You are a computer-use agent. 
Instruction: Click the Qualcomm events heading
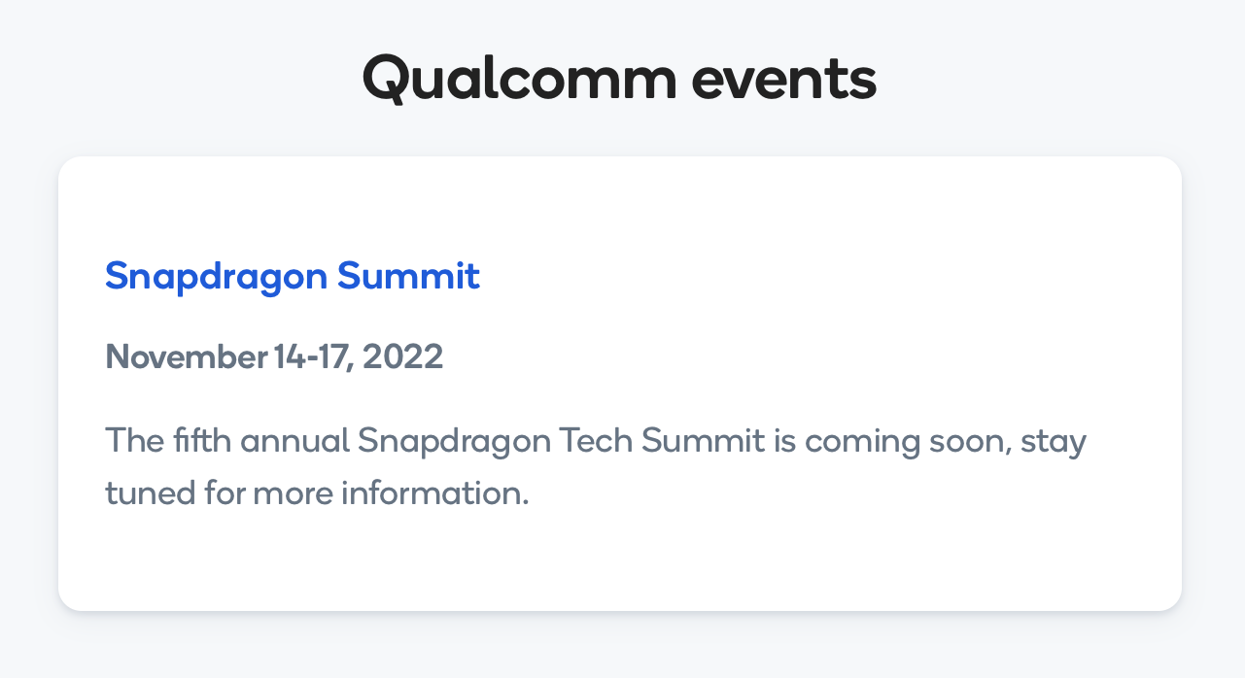(x=620, y=79)
